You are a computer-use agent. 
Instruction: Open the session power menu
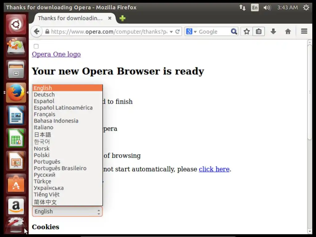point(306,7)
